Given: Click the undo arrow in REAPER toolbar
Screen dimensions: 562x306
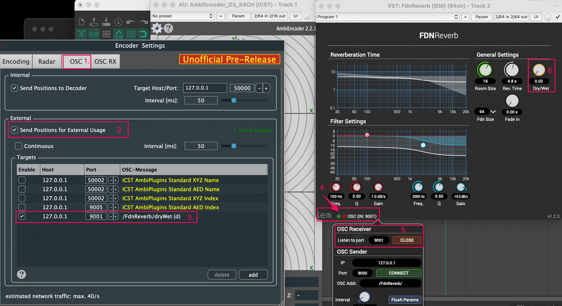Looking at the screenshot, I should [130, 22].
